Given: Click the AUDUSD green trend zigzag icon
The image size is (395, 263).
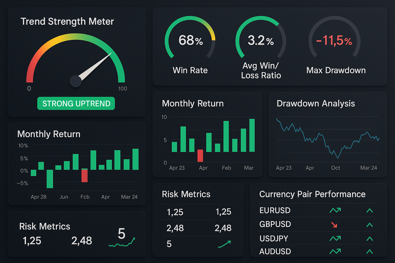Looking at the screenshot, I should pyautogui.click(x=335, y=251).
